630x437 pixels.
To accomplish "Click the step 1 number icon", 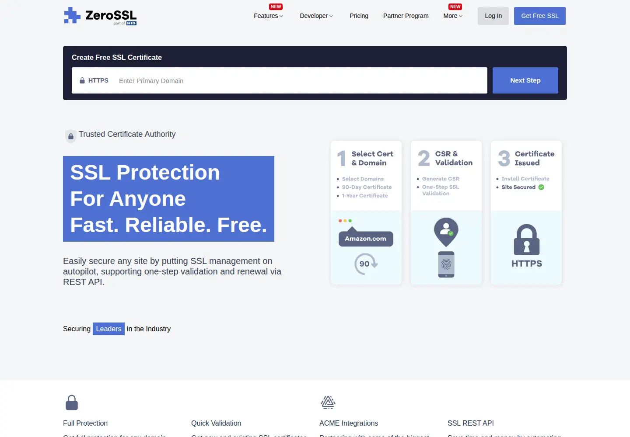I will 342,158.
